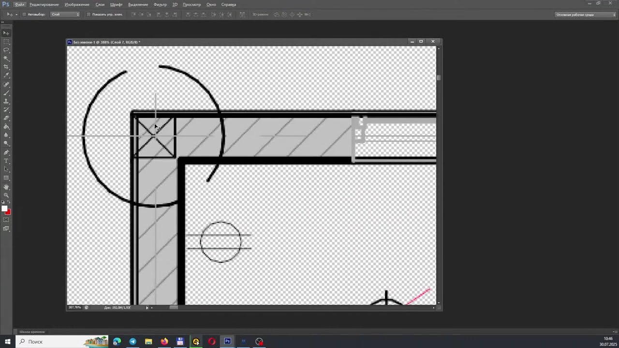Toggle Quick Mask mode

pyautogui.click(x=6, y=220)
